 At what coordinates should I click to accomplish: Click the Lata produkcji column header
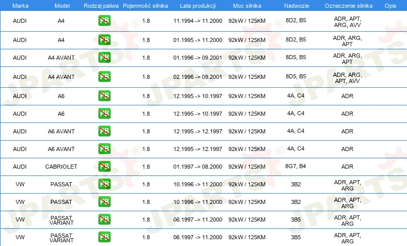(198, 6)
